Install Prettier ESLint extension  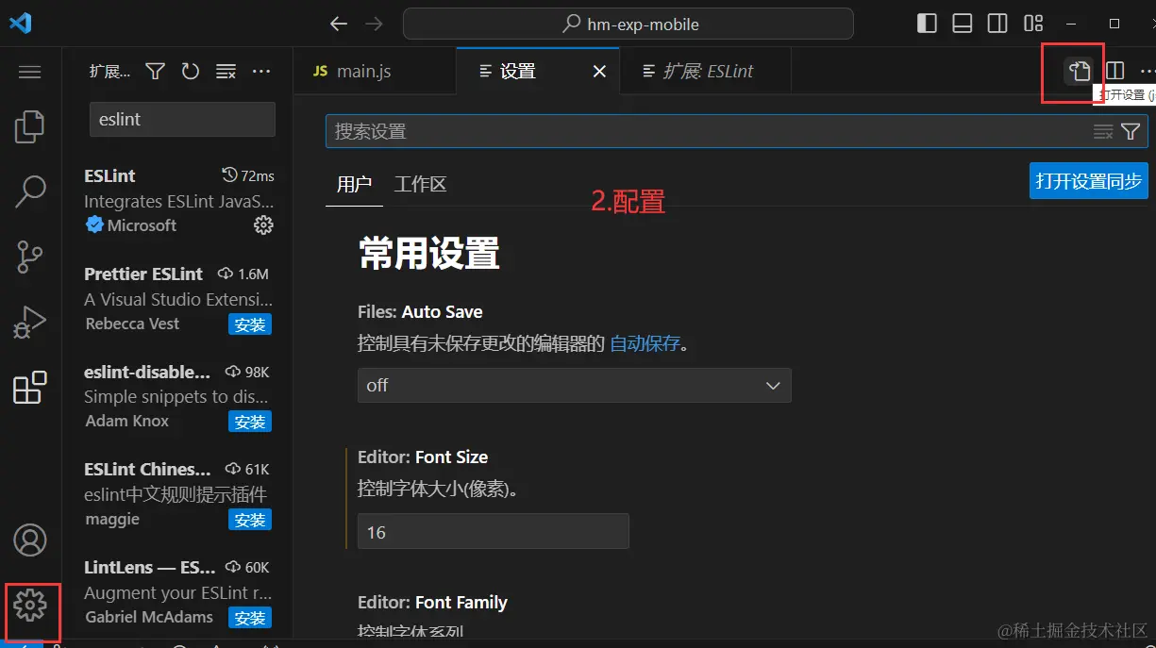coord(250,324)
